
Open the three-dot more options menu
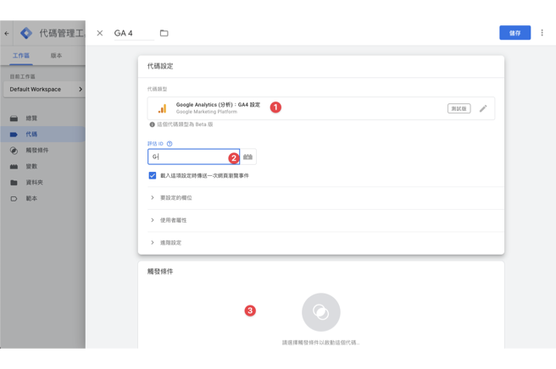pyautogui.click(x=542, y=32)
